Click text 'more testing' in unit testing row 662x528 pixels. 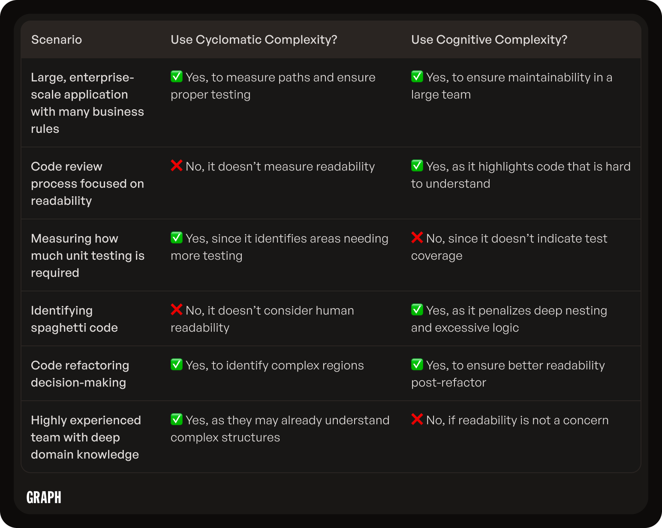[x=207, y=256]
